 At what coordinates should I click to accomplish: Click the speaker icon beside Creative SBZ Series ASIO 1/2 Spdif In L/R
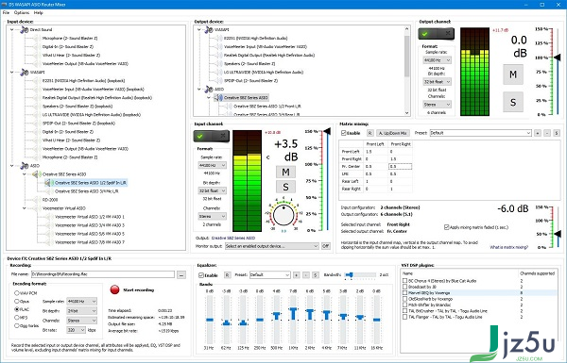pyautogui.click(x=48, y=183)
